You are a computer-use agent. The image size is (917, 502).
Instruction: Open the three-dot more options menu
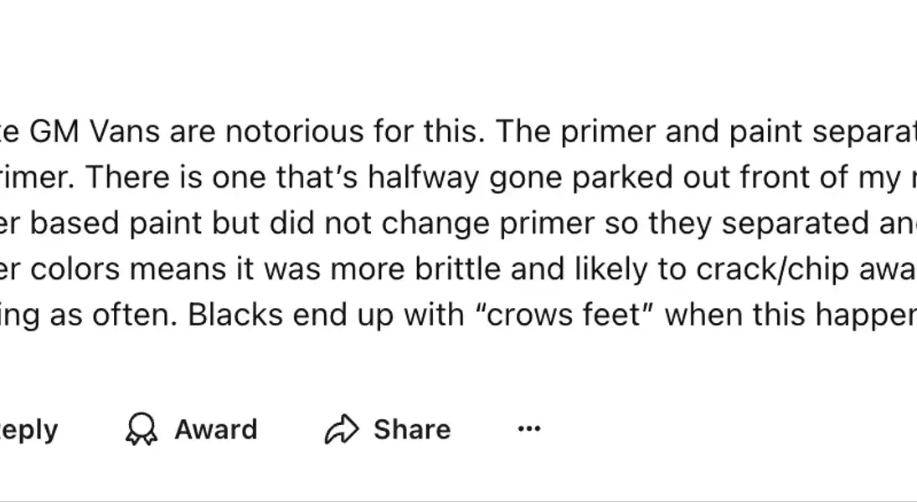tap(529, 429)
